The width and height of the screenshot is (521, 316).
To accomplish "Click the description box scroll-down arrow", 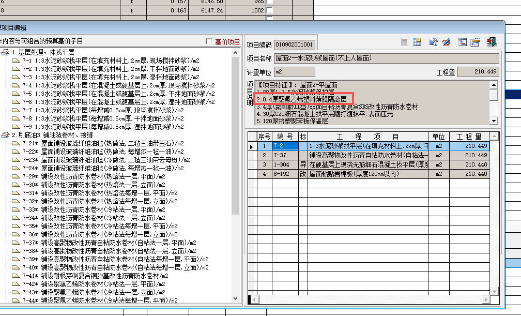I will (x=494, y=121).
